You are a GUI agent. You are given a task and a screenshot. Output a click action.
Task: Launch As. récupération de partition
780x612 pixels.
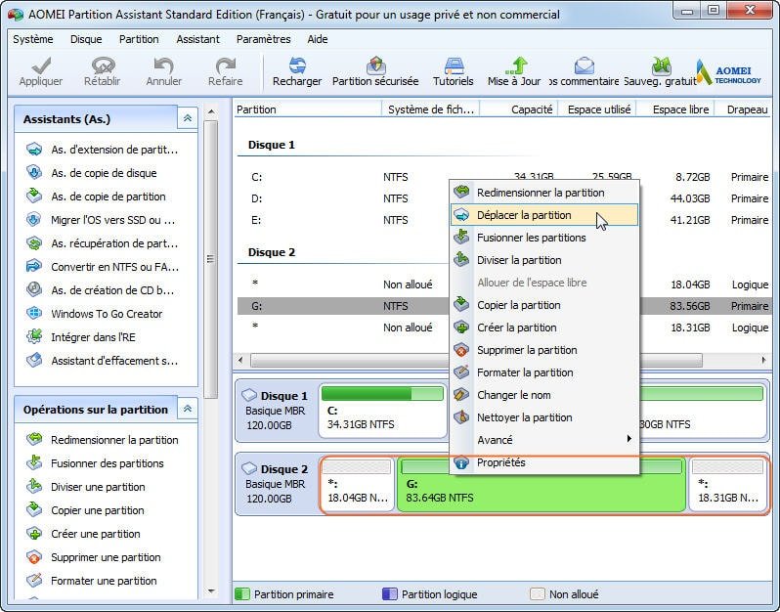coord(102,243)
